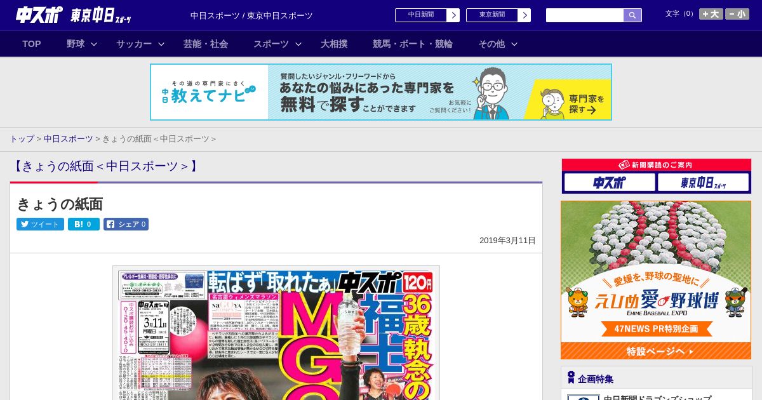Click the 【きょうの紙面＜中日スポーツ＞】 section title
The height and width of the screenshot is (400, 762).
[x=106, y=166]
